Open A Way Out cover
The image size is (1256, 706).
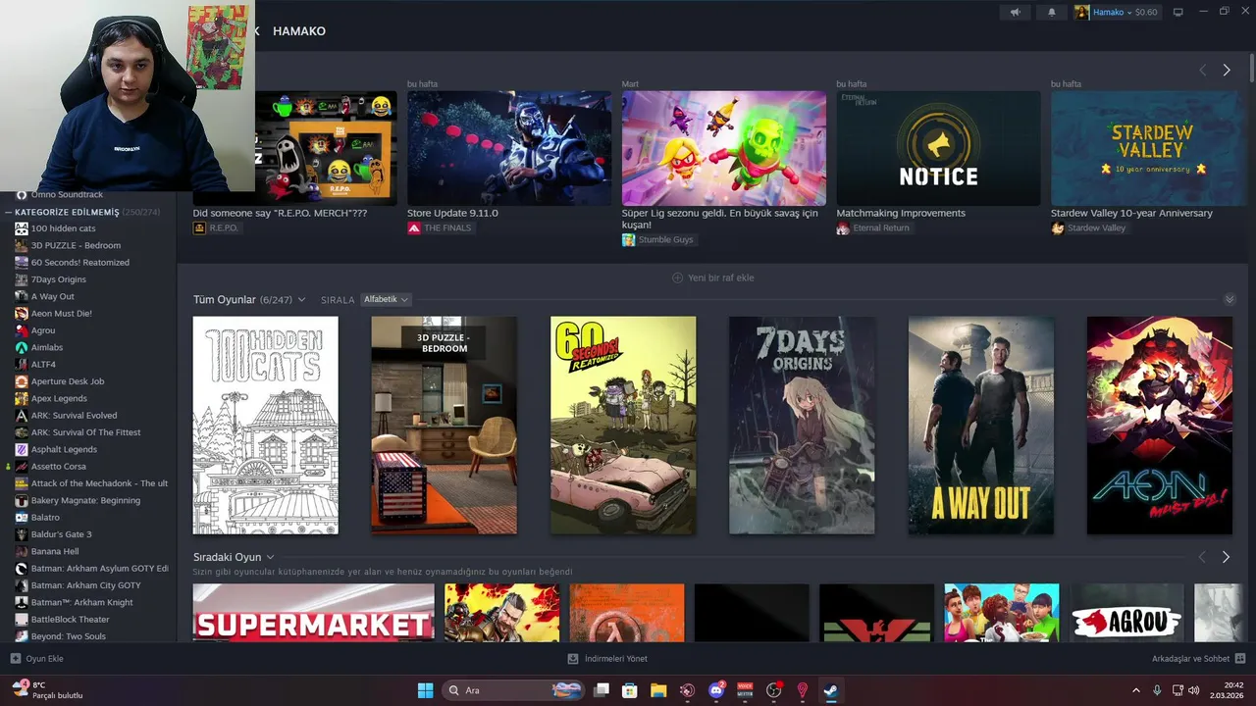click(x=981, y=425)
